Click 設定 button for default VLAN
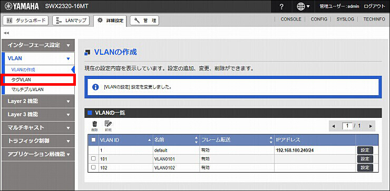Viewport: 390px width, 191px height. [x=365, y=150]
